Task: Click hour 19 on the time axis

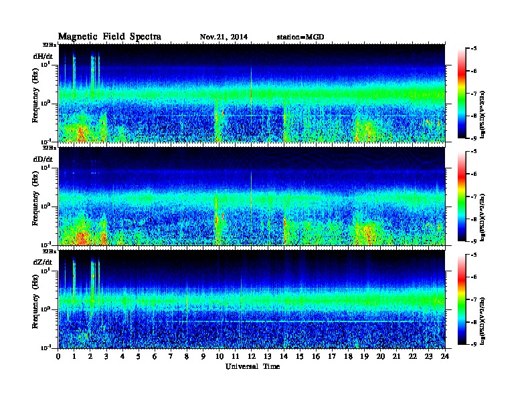Action: click(x=364, y=357)
